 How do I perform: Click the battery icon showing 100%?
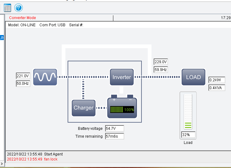pos(122,108)
